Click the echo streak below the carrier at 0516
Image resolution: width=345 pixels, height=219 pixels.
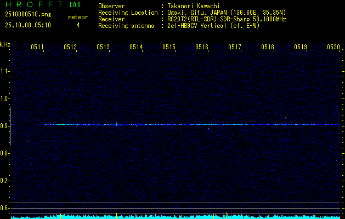pyautogui.click(x=208, y=129)
